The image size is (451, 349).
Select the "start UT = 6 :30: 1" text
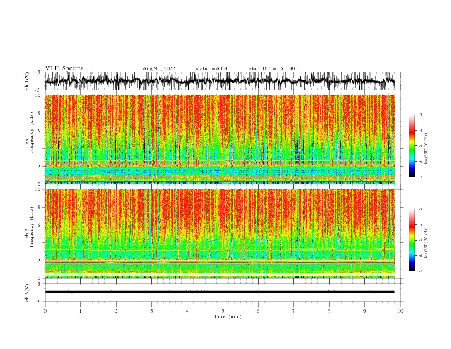click(x=275, y=68)
